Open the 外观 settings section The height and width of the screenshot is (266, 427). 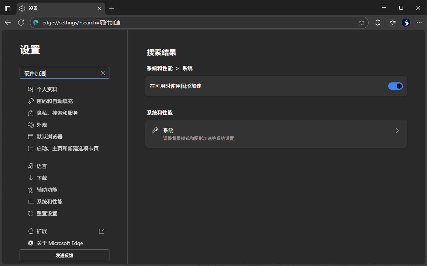click(x=42, y=125)
